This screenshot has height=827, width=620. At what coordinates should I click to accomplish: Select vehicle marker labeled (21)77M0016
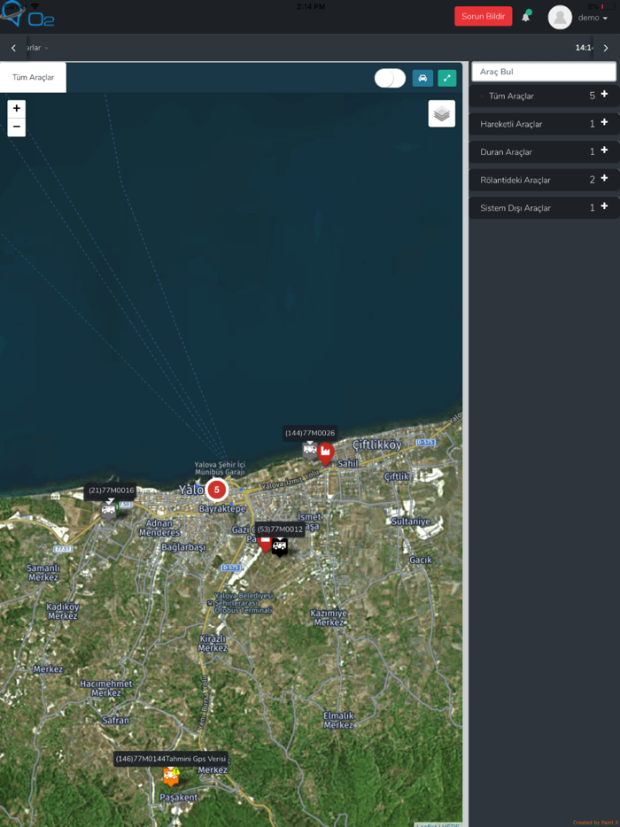109,509
